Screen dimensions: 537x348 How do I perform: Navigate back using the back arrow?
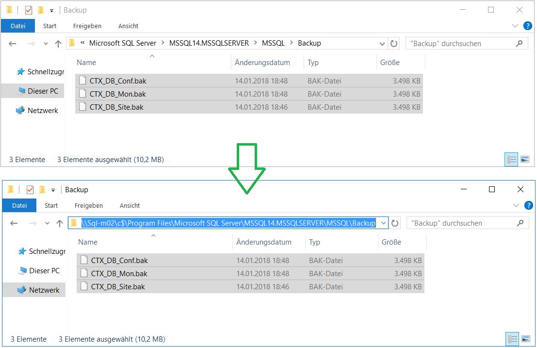tap(12, 43)
